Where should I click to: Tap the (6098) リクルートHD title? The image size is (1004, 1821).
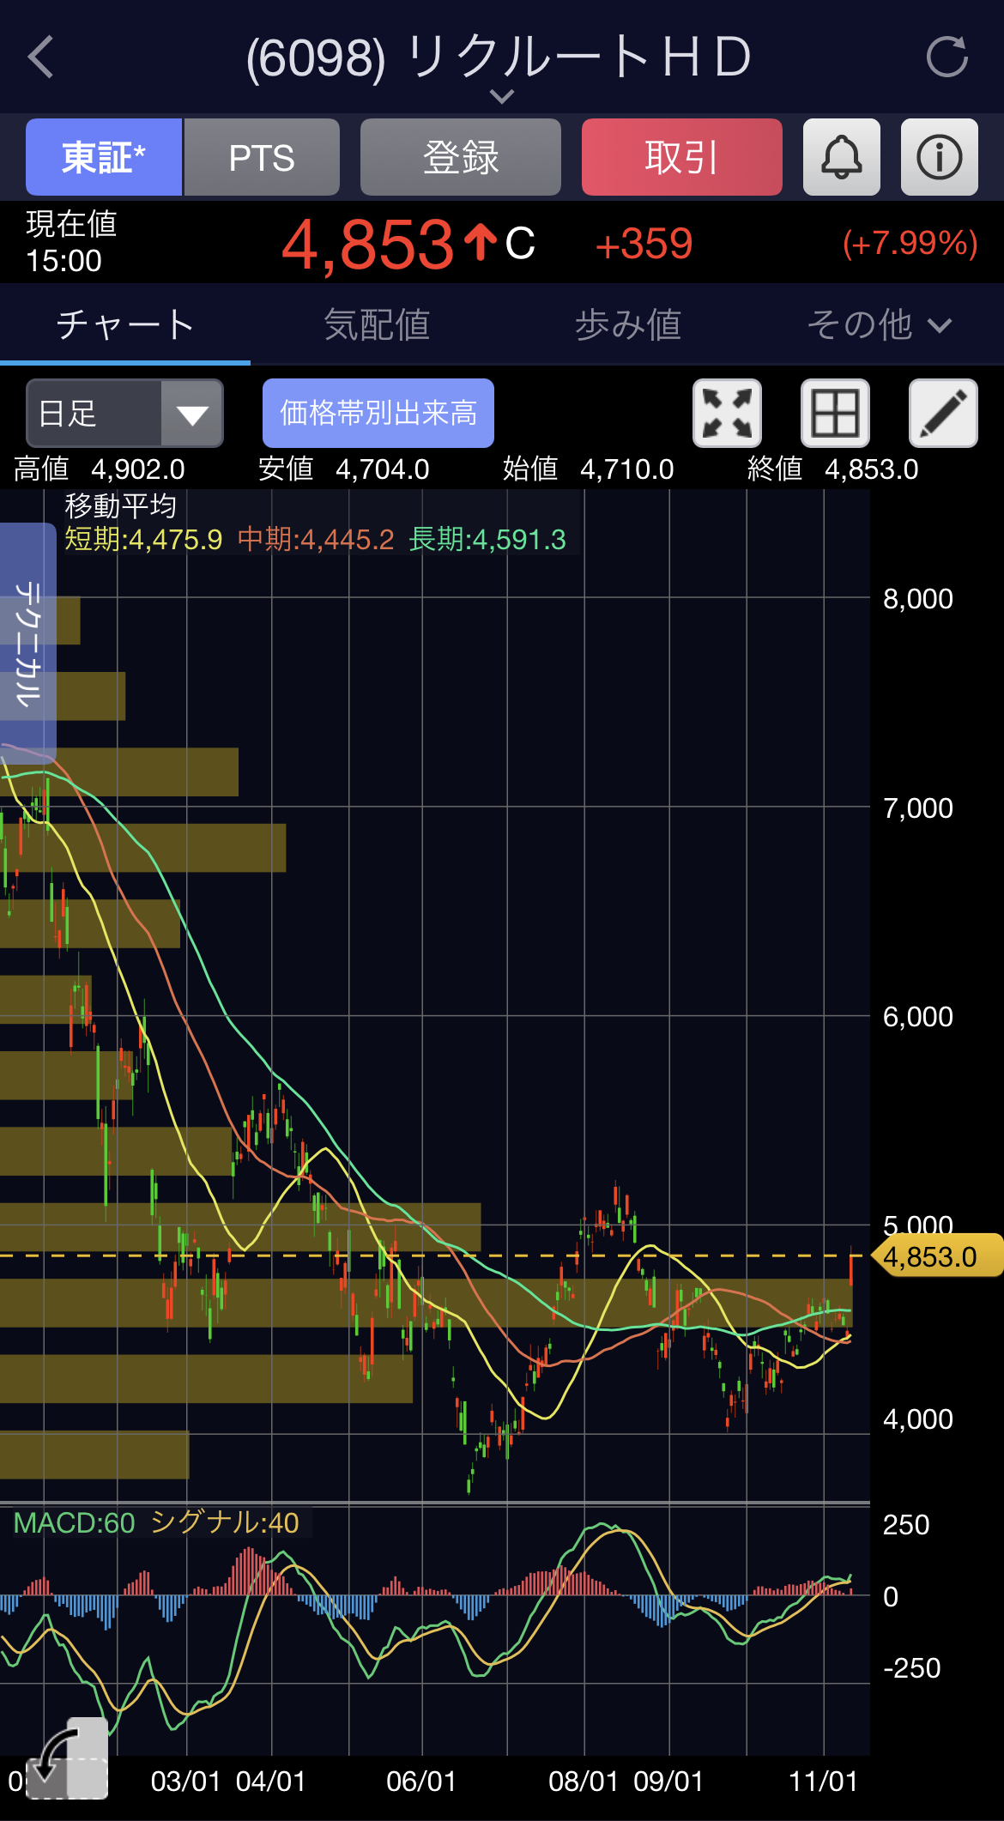499,57
